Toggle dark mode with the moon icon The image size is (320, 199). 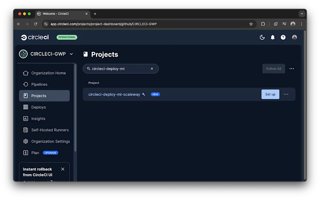coord(262,37)
